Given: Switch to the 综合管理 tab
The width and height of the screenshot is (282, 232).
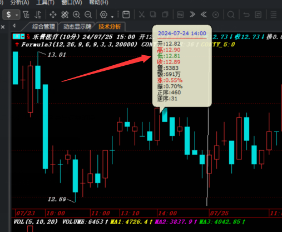Looking at the screenshot, I should tap(43, 27).
